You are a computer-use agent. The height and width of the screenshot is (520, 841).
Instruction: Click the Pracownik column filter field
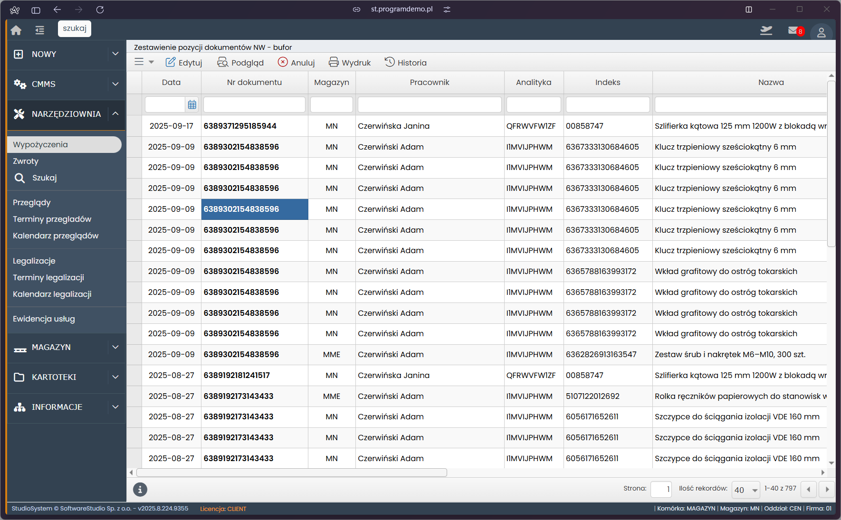[429, 104]
